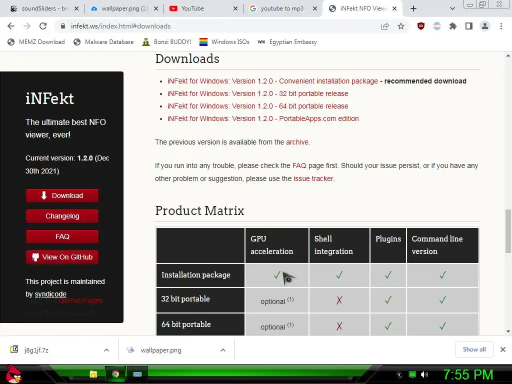Click the red FAQ sidebar button
512x384 pixels.
62,236
